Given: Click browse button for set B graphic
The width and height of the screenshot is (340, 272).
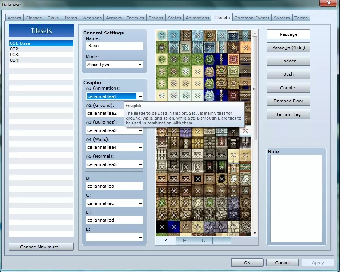Looking at the screenshot, I should coord(140,186).
